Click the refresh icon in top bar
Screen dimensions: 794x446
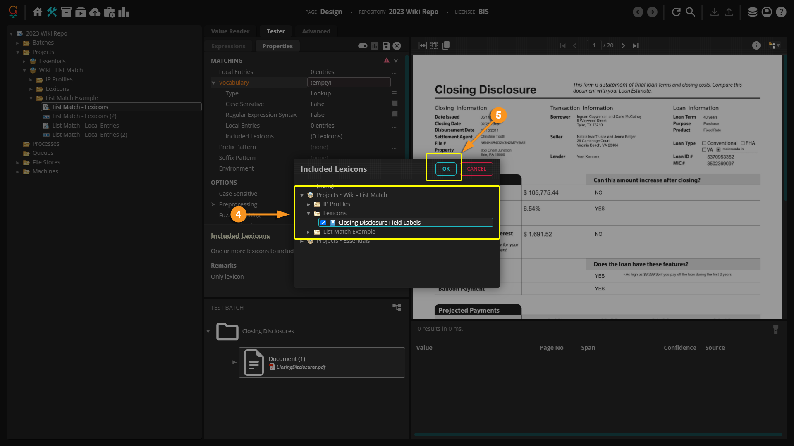676,12
